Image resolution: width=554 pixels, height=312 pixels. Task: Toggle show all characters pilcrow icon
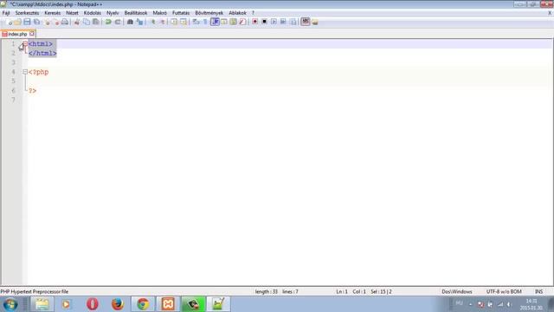coord(205,22)
